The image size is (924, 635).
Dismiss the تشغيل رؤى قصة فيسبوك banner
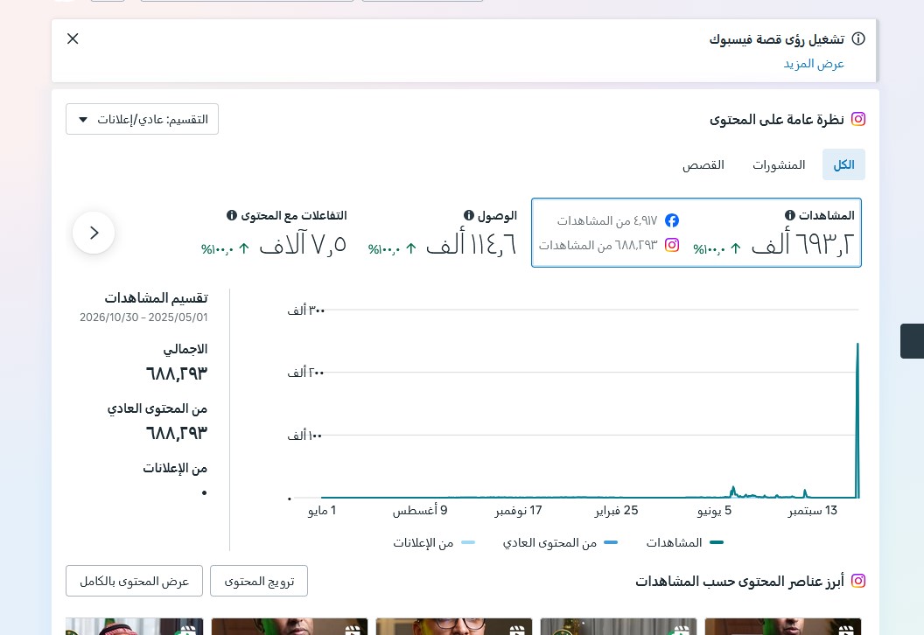point(73,38)
